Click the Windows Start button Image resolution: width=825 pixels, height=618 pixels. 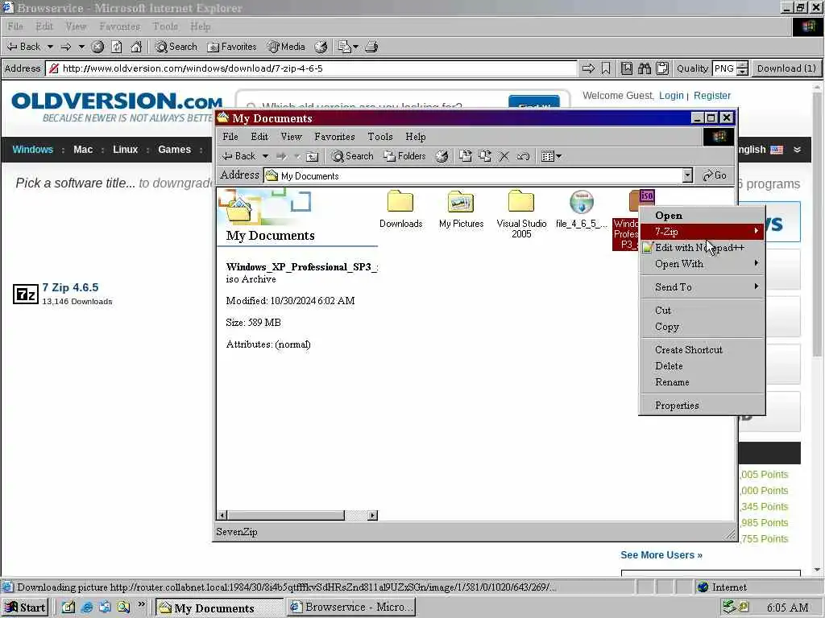pyautogui.click(x=25, y=608)
